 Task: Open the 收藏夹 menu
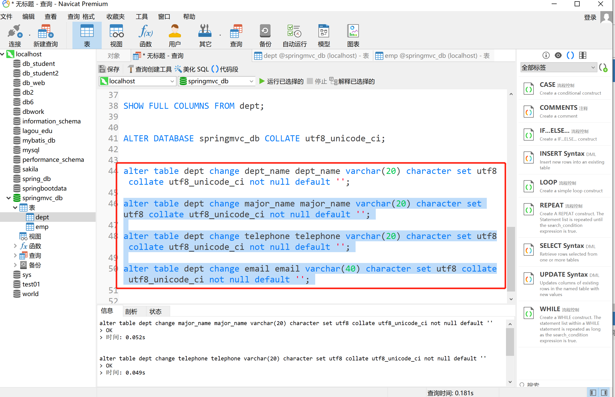point(116,17)
